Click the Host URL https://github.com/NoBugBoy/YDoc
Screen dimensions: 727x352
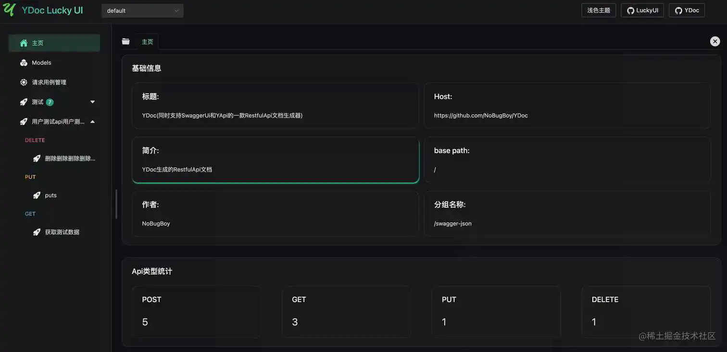tap(481, 115)
